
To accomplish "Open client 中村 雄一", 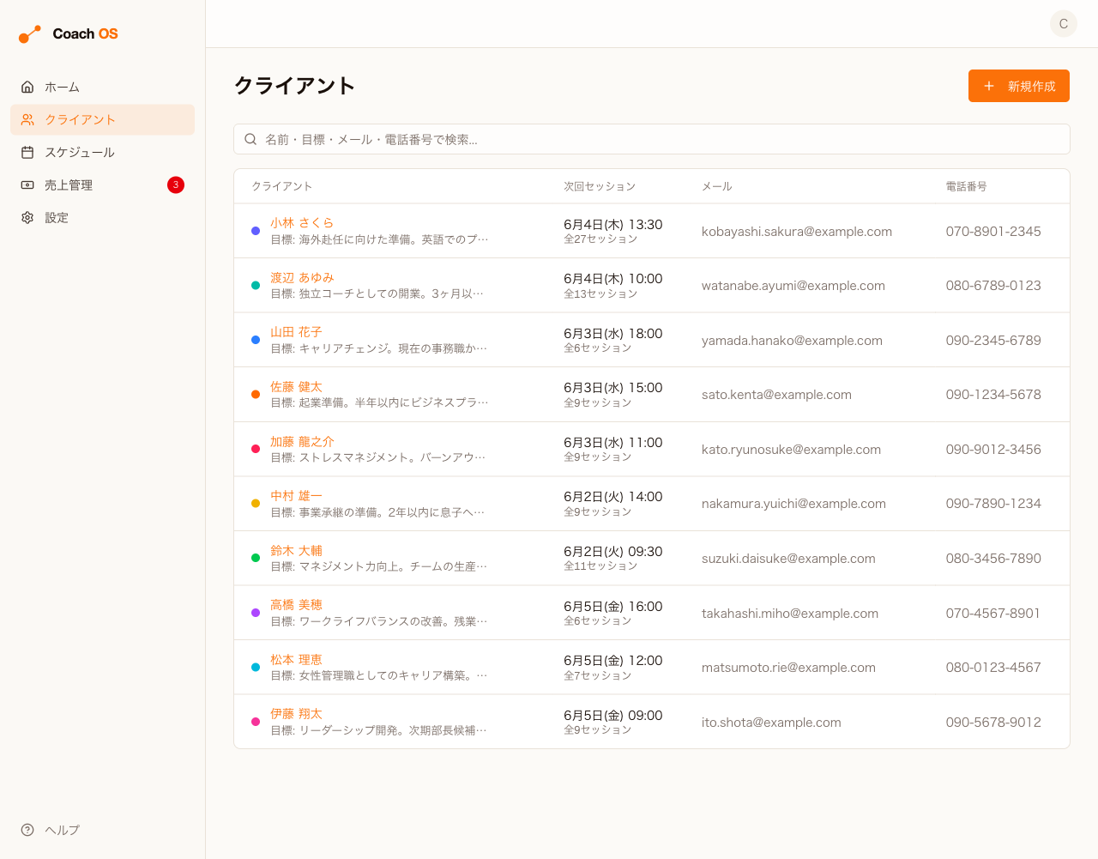I will pos(296,496).
